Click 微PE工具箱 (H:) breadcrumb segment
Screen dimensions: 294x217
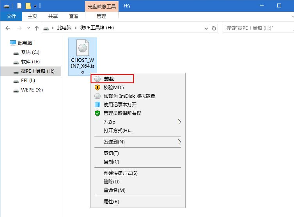click(x=97, y=28)
